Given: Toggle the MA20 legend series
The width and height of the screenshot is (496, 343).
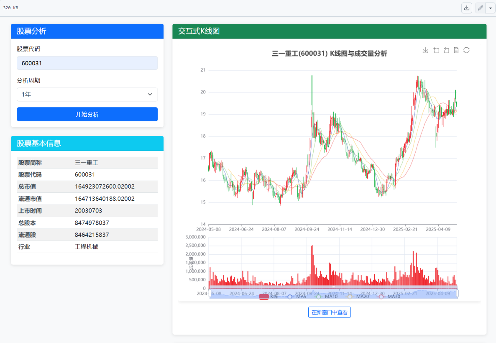Looking at the screenshot, I should [358, 297].
